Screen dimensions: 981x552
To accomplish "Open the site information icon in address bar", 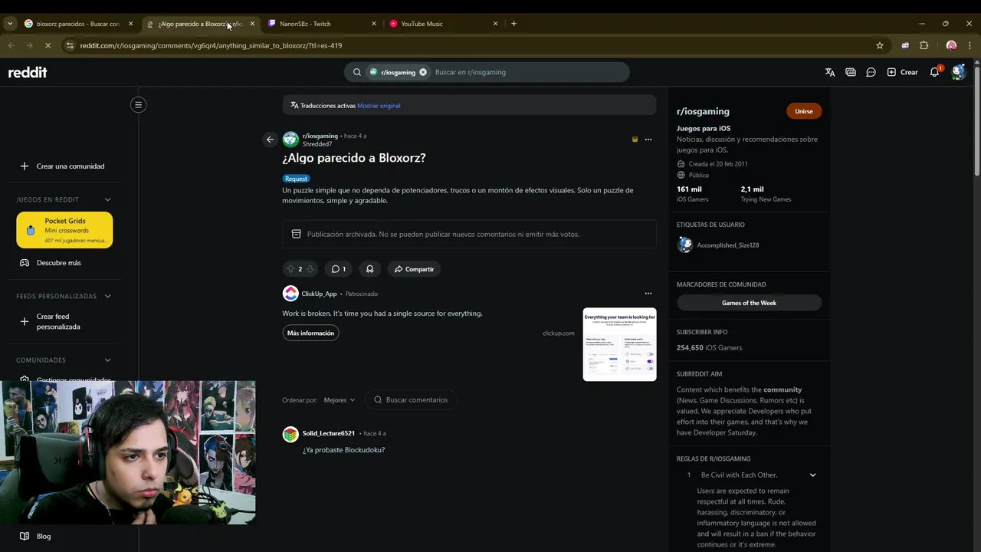I will [x=71, y=45].
